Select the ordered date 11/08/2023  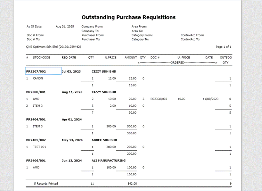(211, 99)
